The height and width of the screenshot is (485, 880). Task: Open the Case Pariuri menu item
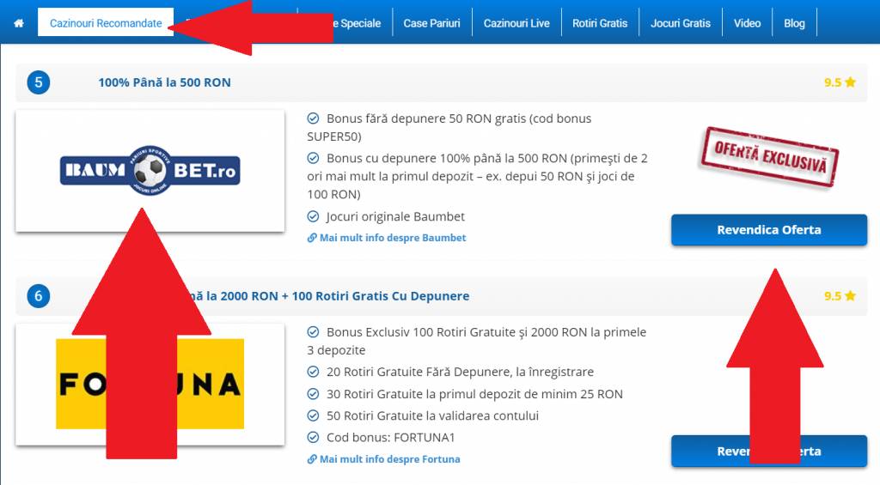pyautogui.click(x=431, y=23)
